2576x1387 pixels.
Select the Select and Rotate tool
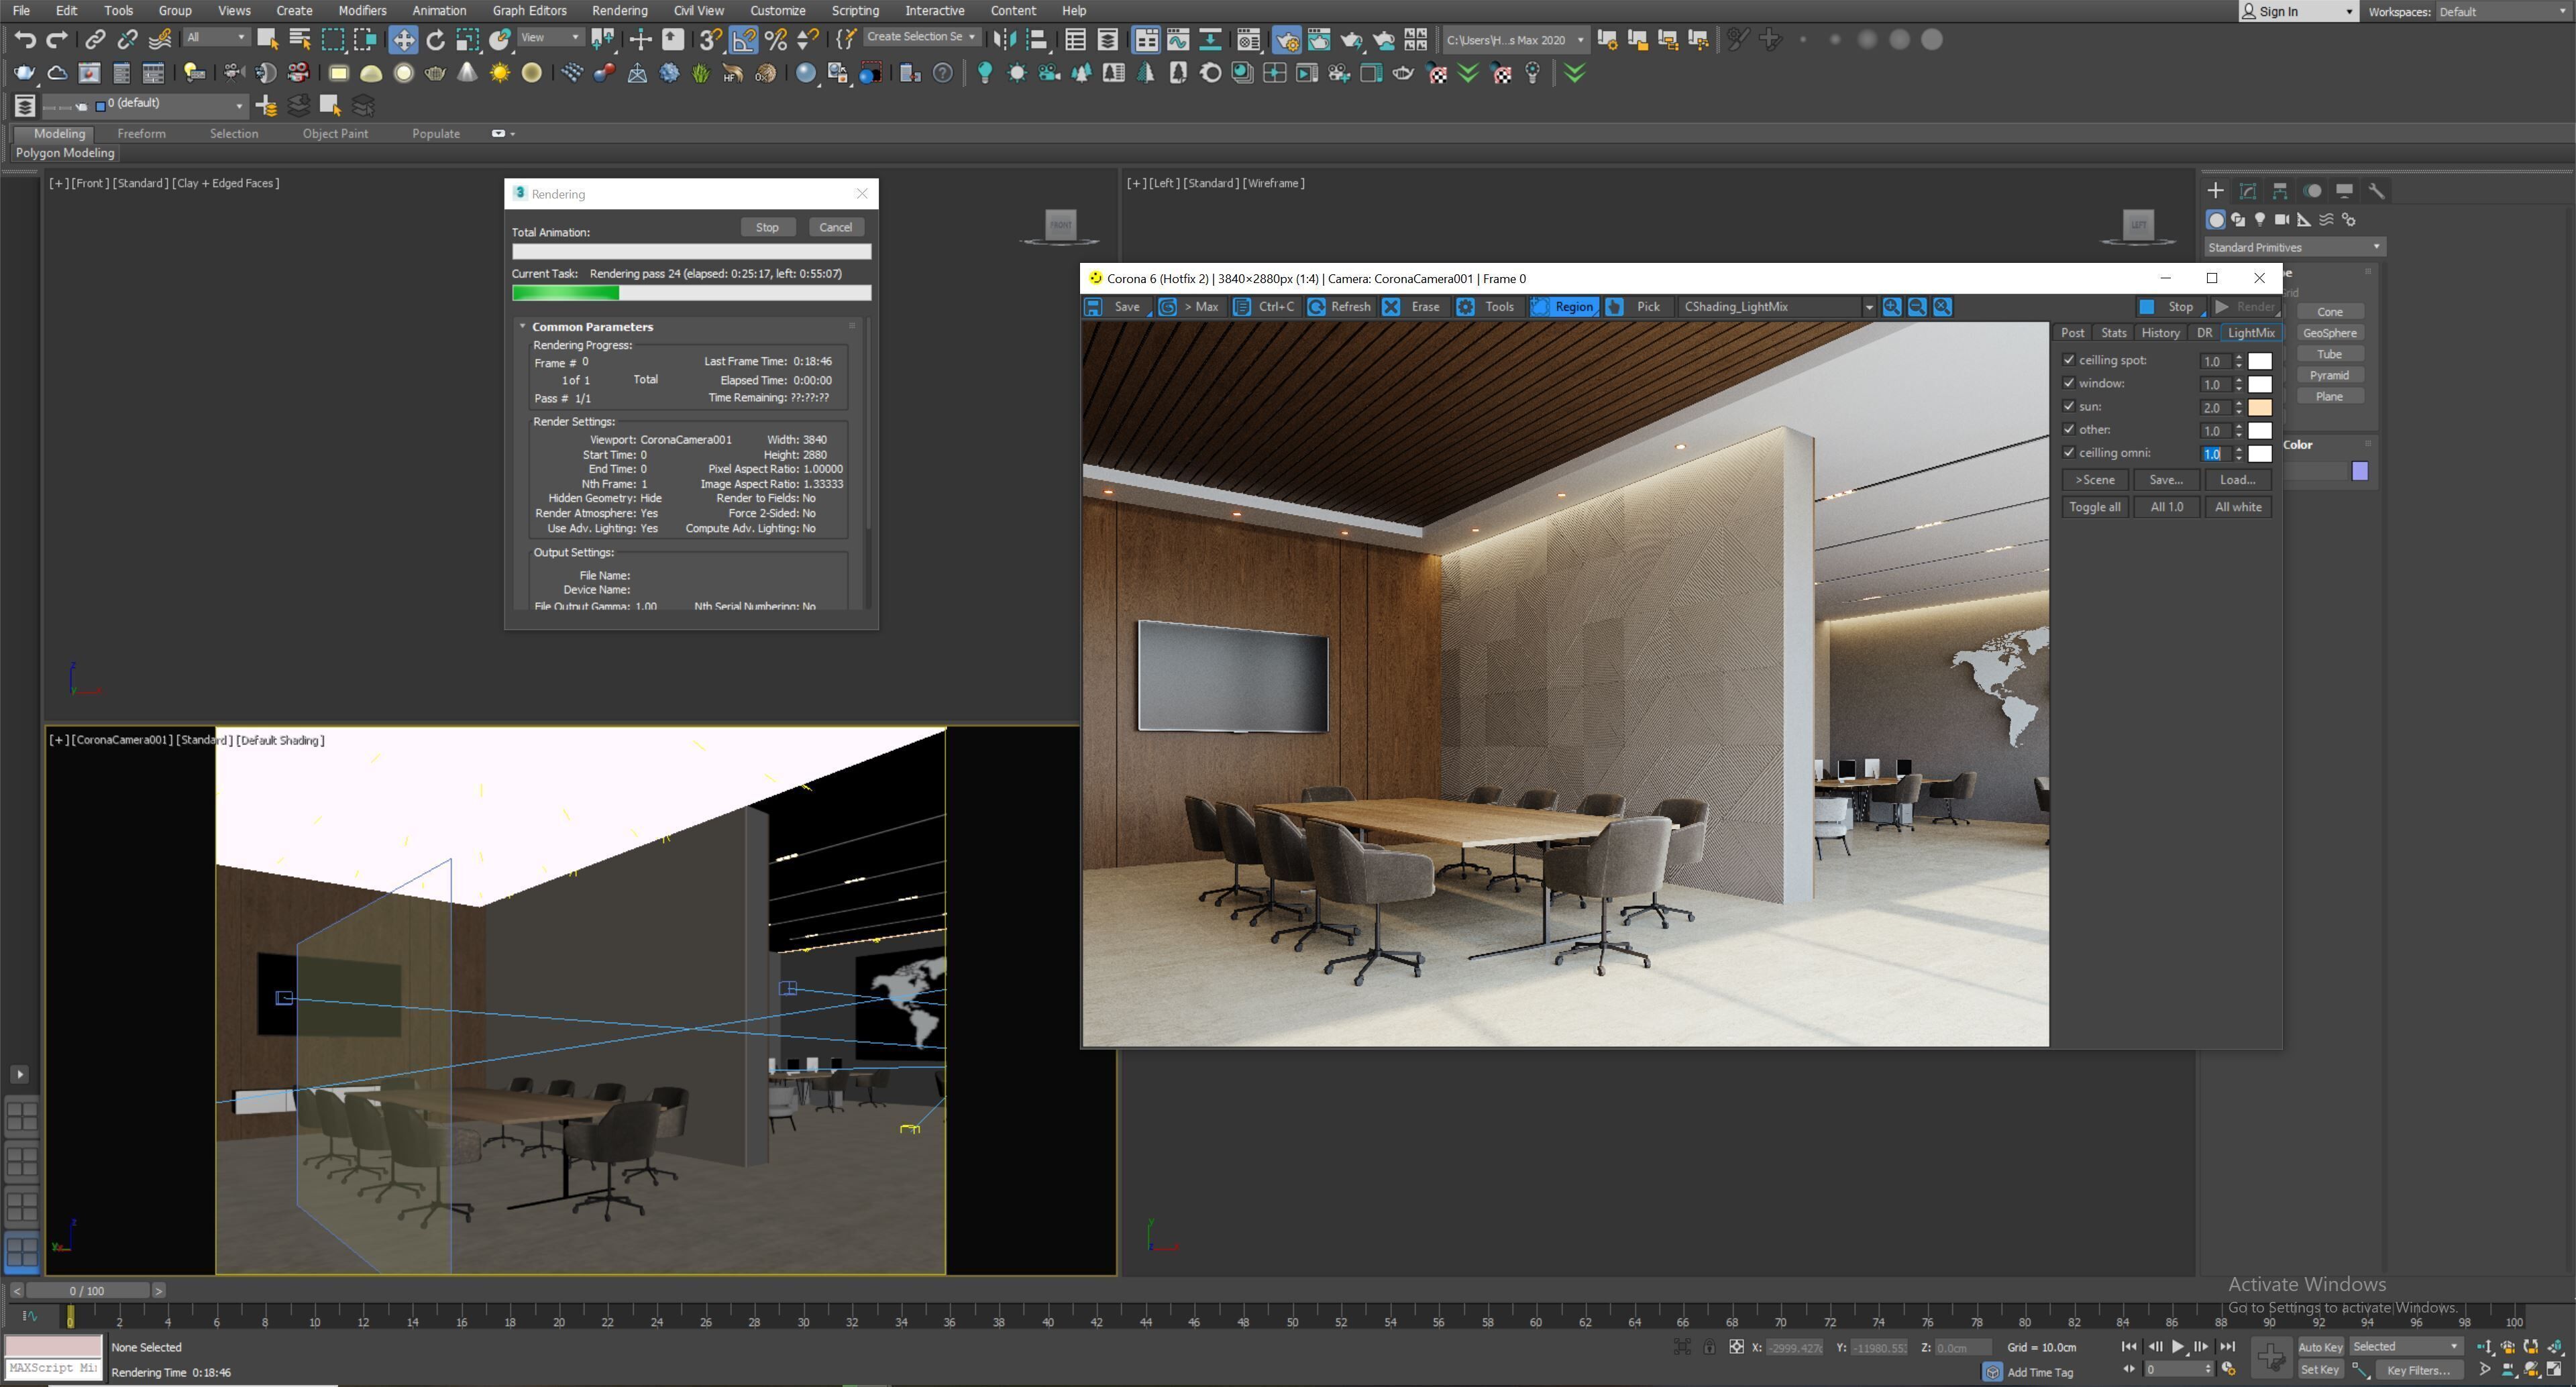tap(435, 40)
